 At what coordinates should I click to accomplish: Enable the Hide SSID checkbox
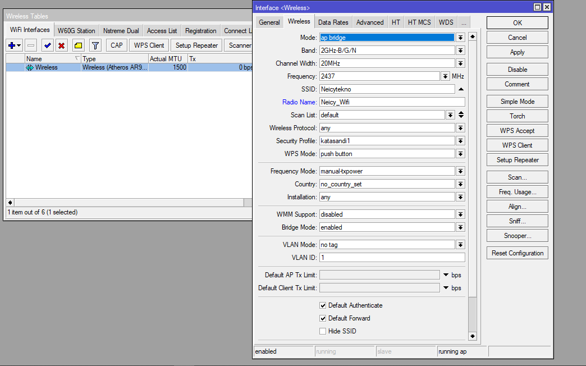tap(323, 331)
